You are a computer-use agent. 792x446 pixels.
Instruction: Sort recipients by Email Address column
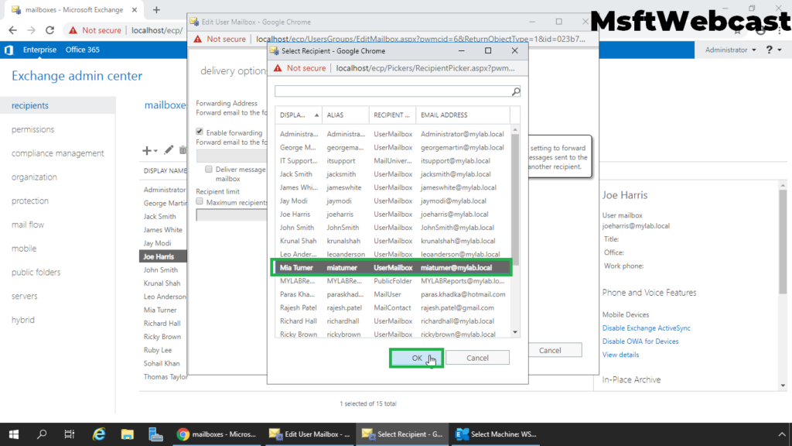pyautogui.click(x=463, y=115)
